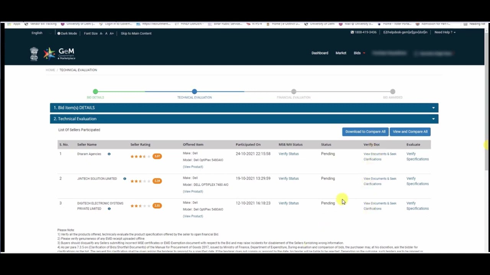Viewport: 490px width, 275px height.
Task: Open View Product for Dell OPTIPLEX 7480 AIO
Action: coord(193,191)
